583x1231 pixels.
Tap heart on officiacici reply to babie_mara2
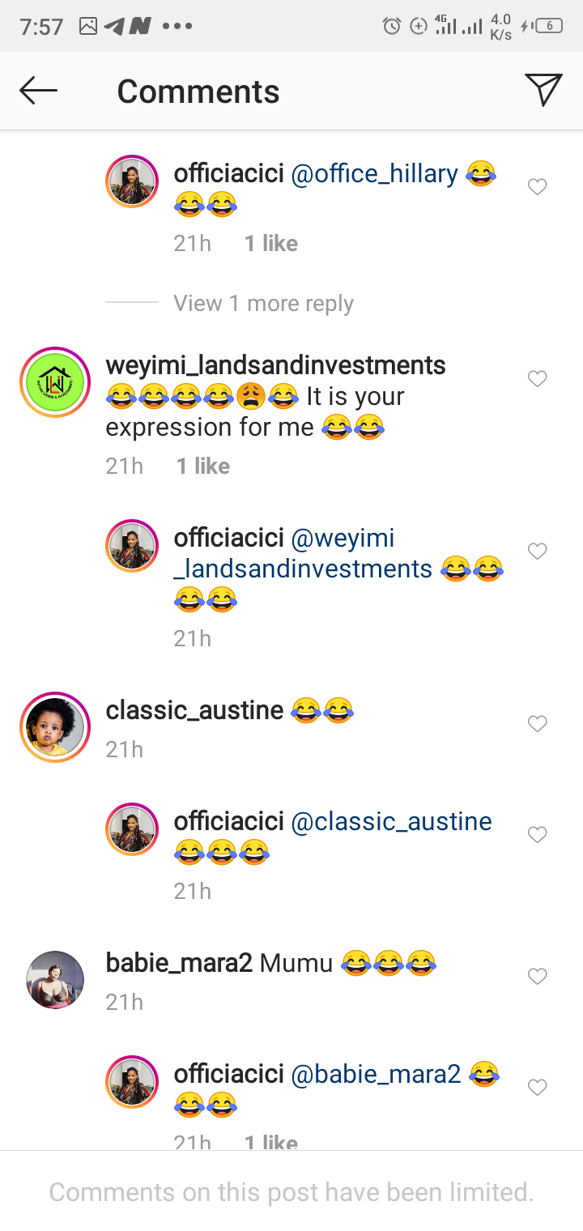coord(538,1088)
